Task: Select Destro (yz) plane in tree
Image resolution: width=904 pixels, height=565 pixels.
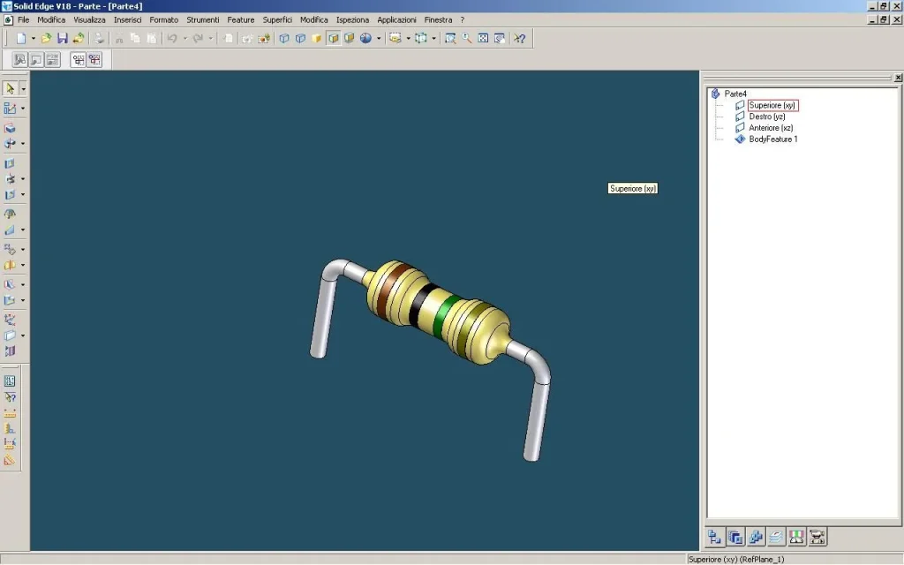Action: tap(767, 117)
